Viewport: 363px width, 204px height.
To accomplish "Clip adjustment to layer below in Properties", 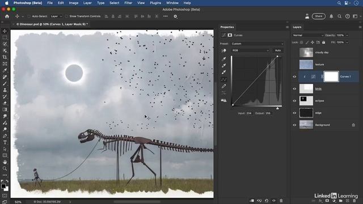I will (252, 201).
